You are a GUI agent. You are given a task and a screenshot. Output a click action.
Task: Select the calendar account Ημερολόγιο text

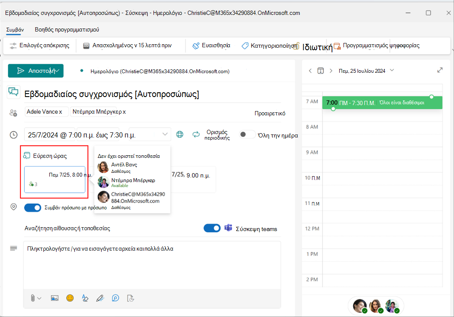(160, 71)
